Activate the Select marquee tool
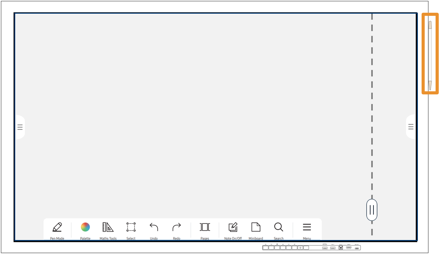This screenshot has height=254, width=439. (131, 227)
